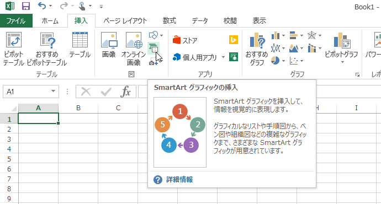Go to the データ tab
Screen dimensions: 381x204
pyautogui.click(x=200, y=21)
